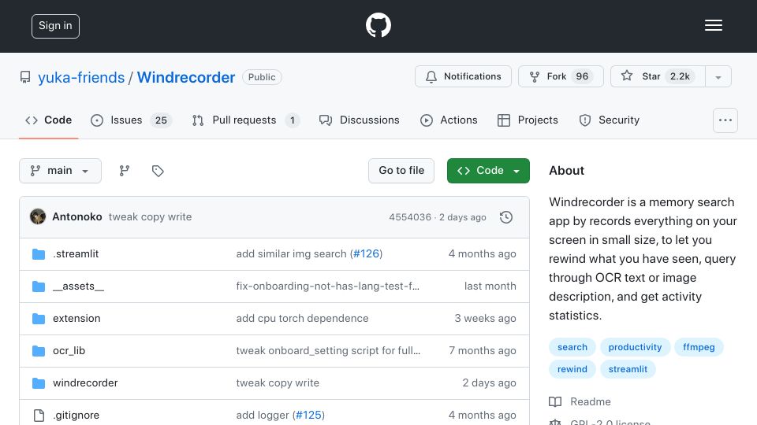Screen dimensions: 757x425
Task: Click the productivity topic tag
Action: point(635,347)
